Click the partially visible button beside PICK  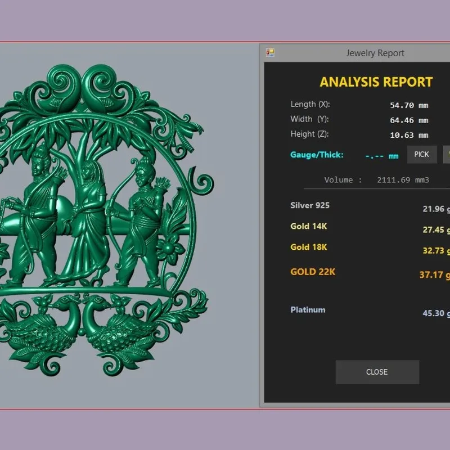[x=447, y=154]
